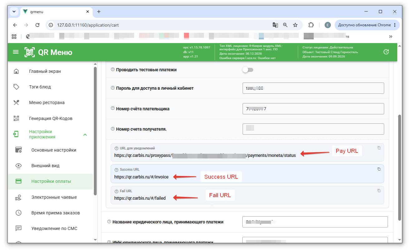Open a new browser tab
This screenshot has height=250, width=411.
coord(99,12)
